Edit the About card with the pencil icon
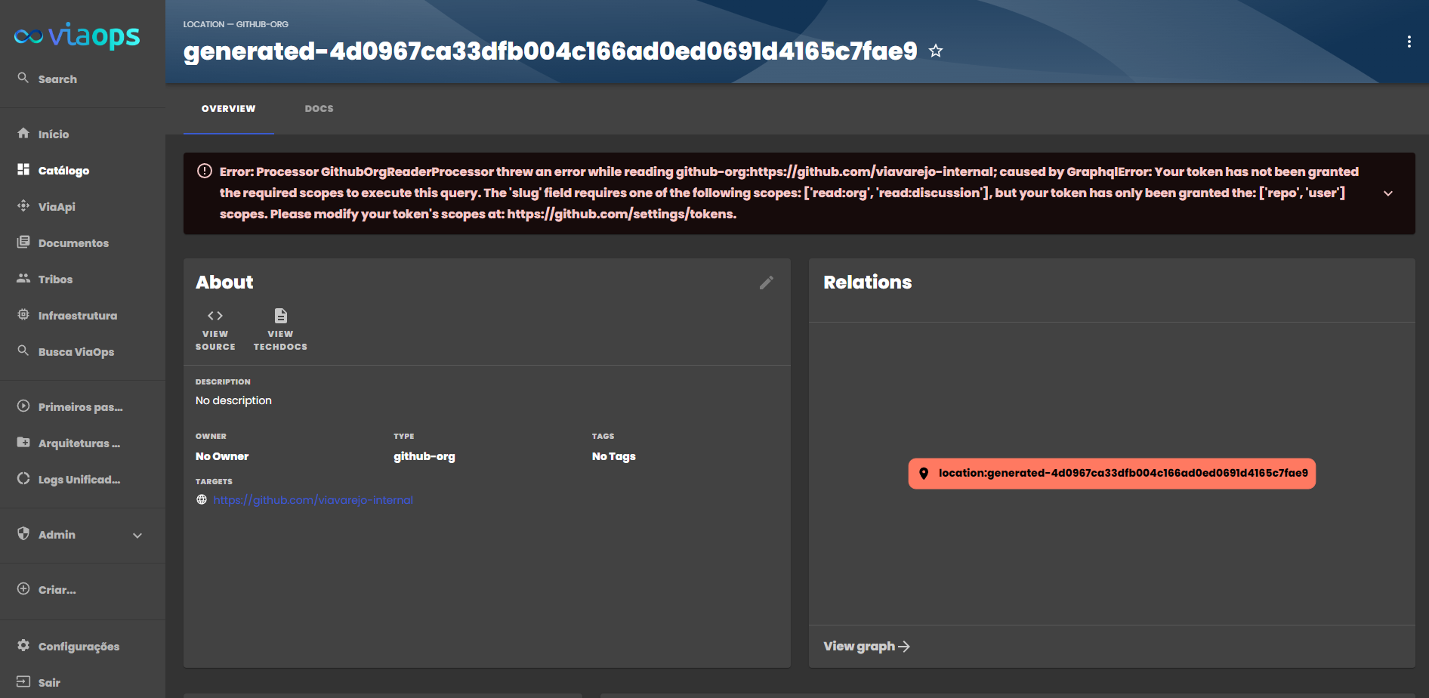The width and height of the screenshot is (1429, 698). (x=767, y=282)
